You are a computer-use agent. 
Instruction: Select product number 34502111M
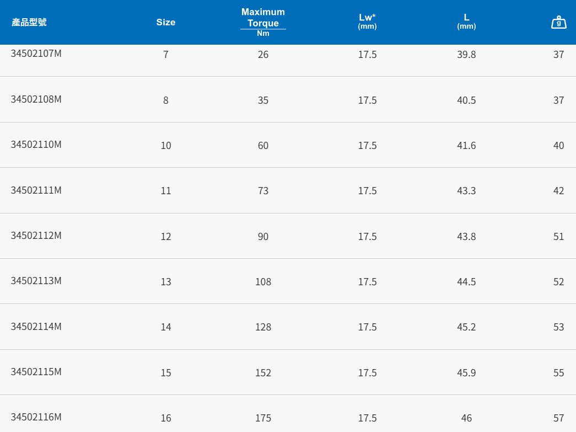36,190
